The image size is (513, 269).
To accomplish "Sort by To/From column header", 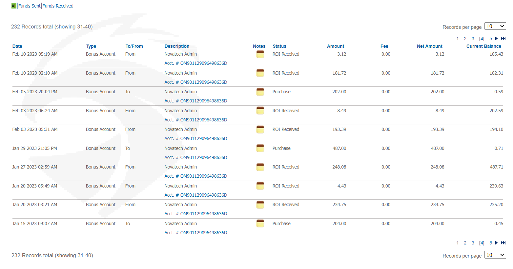I will (134, 46).
